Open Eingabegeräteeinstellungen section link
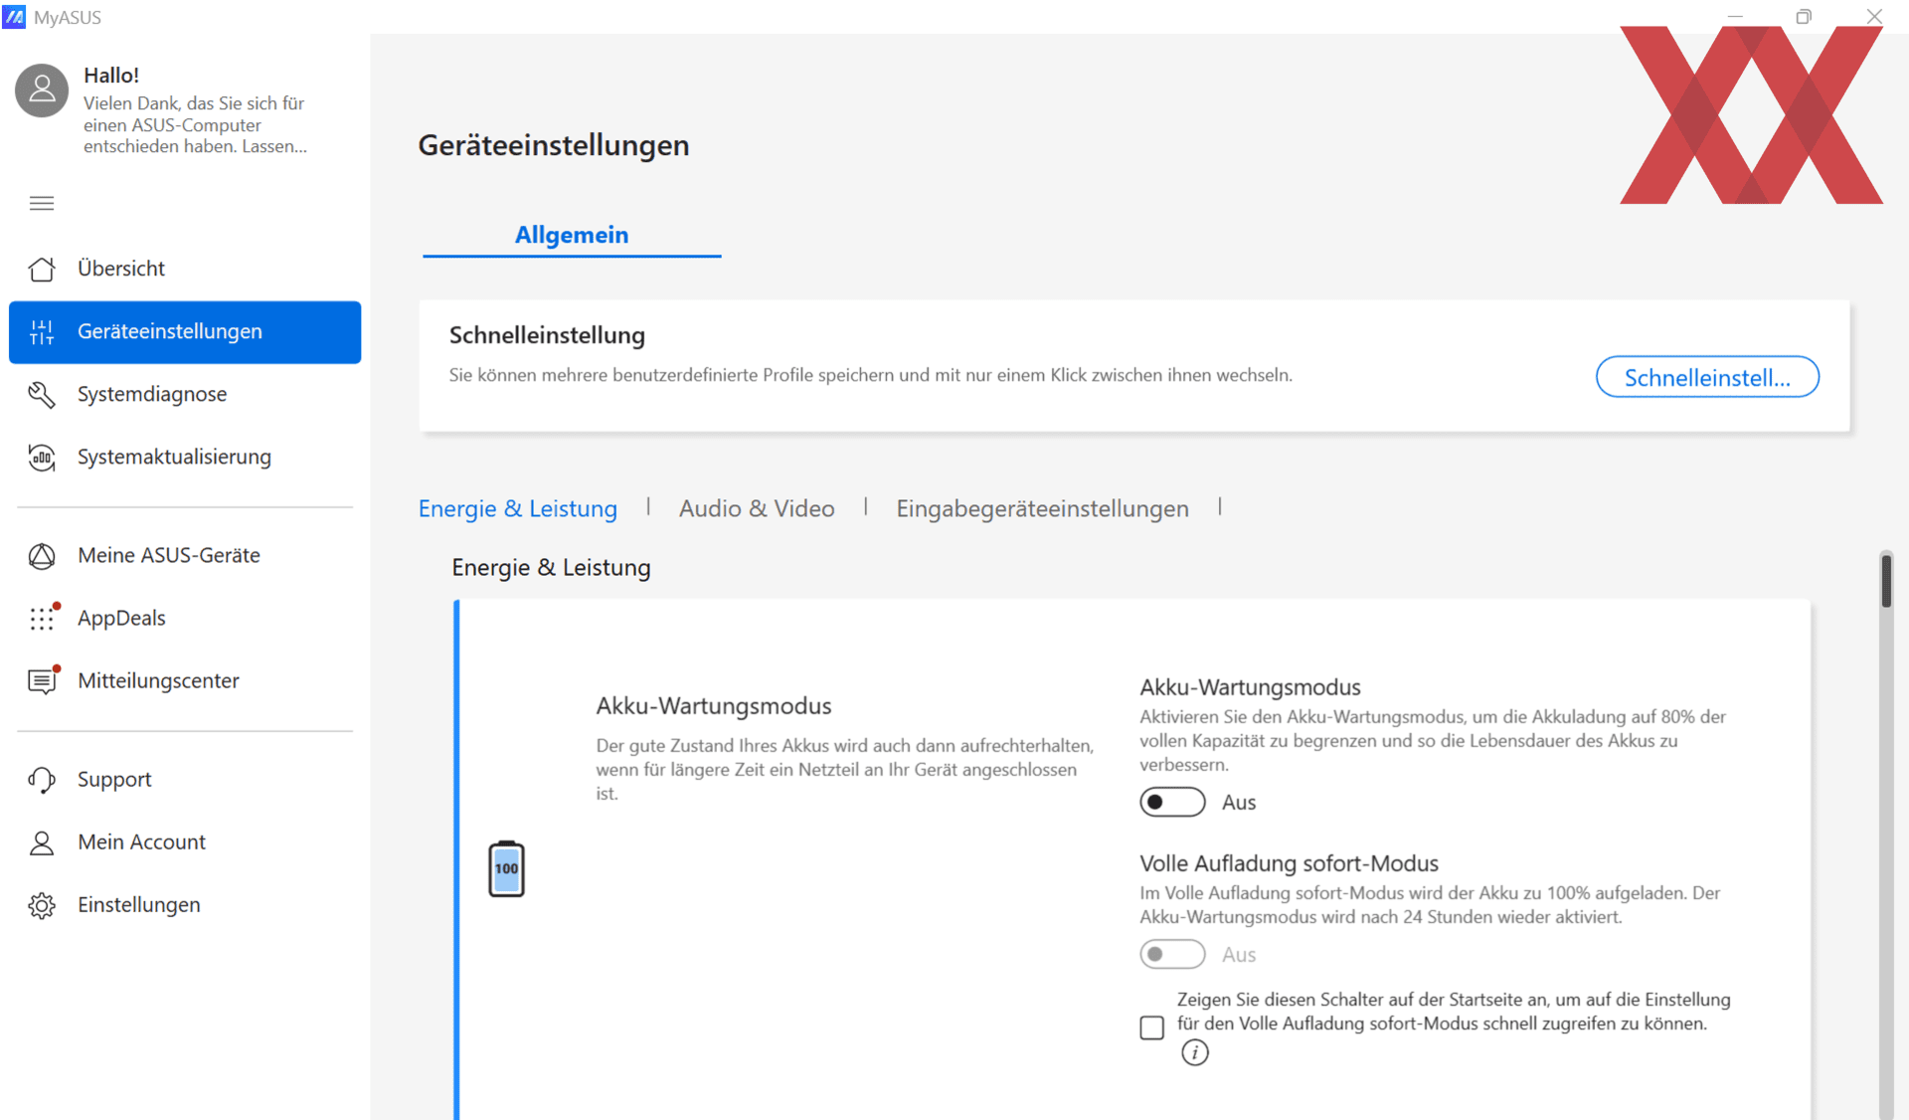Screen dimensions: 1909x1120 pos(1042,508)
